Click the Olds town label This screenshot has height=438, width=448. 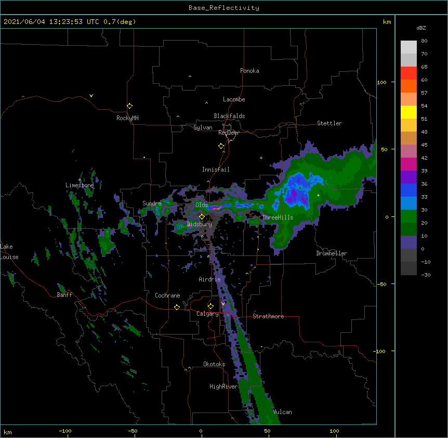202,205
